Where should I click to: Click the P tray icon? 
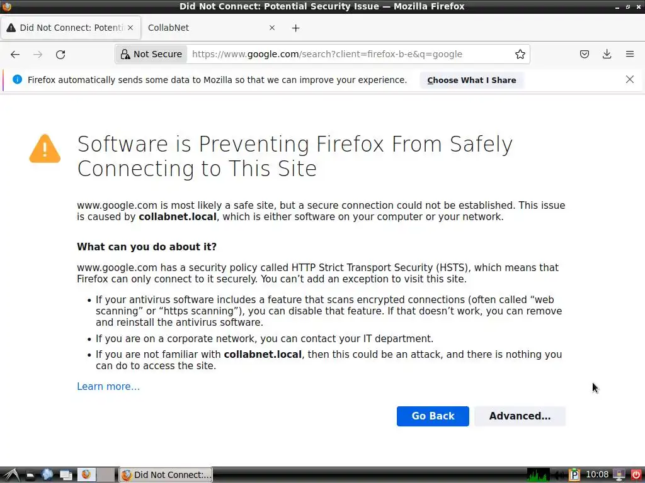click(x=574, y=475)
